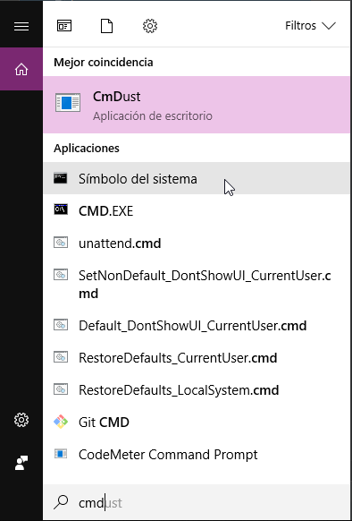Open CMD.EXE result
The image size is (352, 521).
coord(197,210)
